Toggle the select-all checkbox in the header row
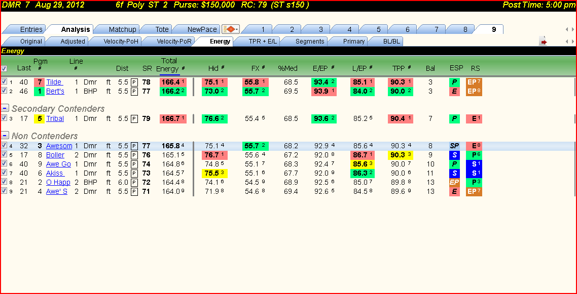This screenshot has height=294, width=577. pos(4,68)
